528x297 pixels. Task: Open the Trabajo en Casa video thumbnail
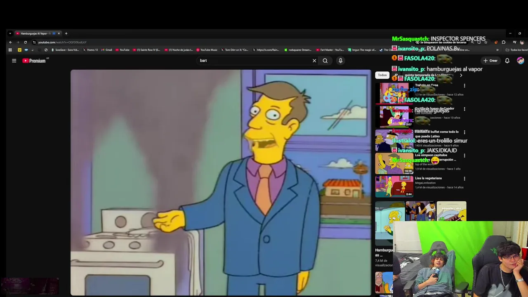pyautogui.click(x=394, y=93)
